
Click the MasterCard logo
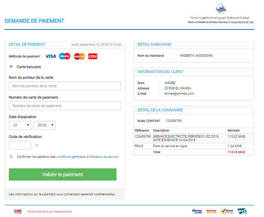tap(79, 56)
